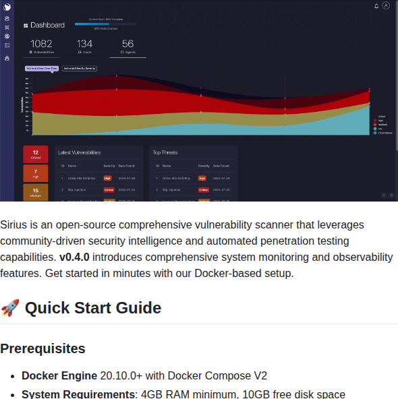Switch to Vulnerabilities By Severity tab

coord(80,69)
